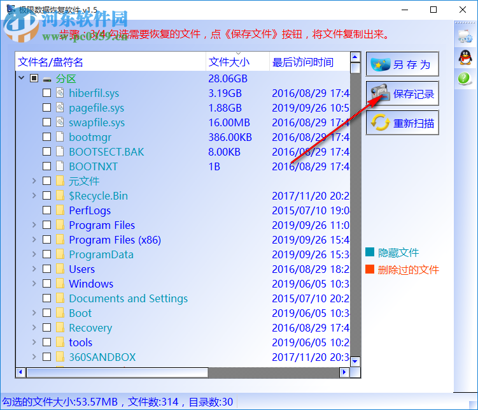Expand the ProgramData folder
Image resolution: width=478 pixels, height=410 pixels.
pyautogui.click(x=34, y=254)
